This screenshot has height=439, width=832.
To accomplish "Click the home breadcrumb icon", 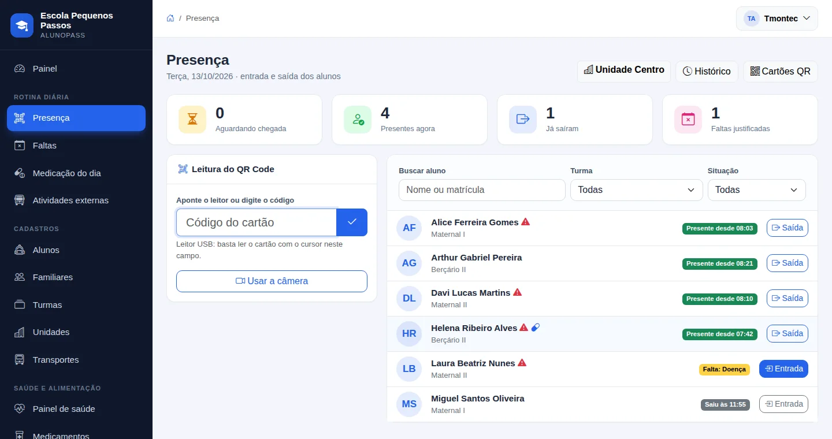I will pos(170,18).
